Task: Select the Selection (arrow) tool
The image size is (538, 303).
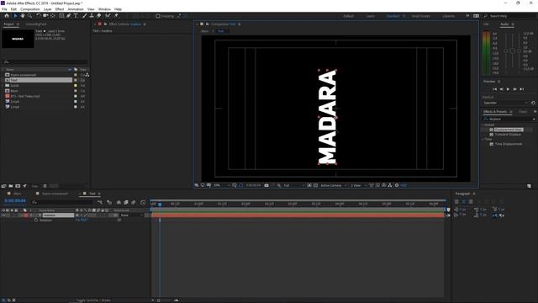Action: [x=15, y=16]
